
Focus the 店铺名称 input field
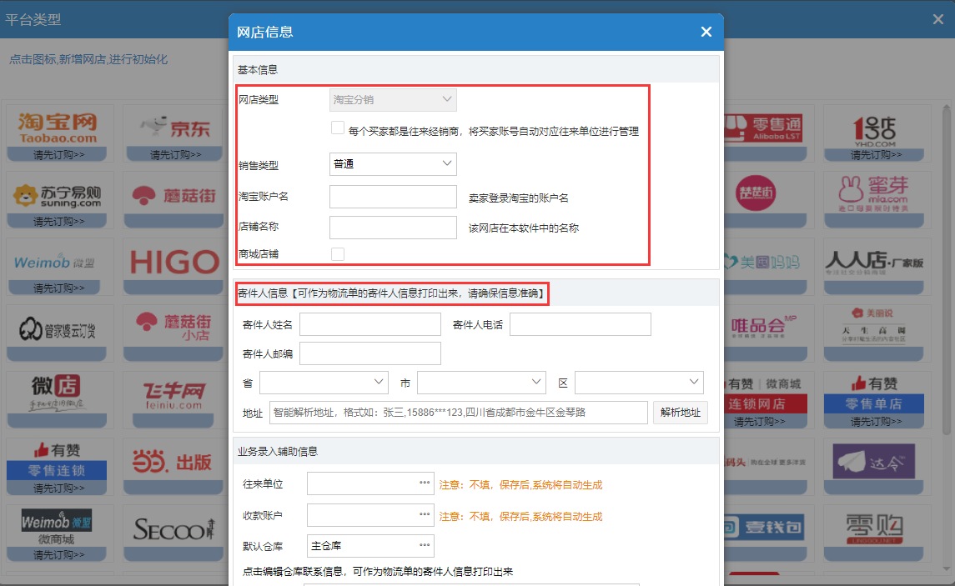point(393,227)
